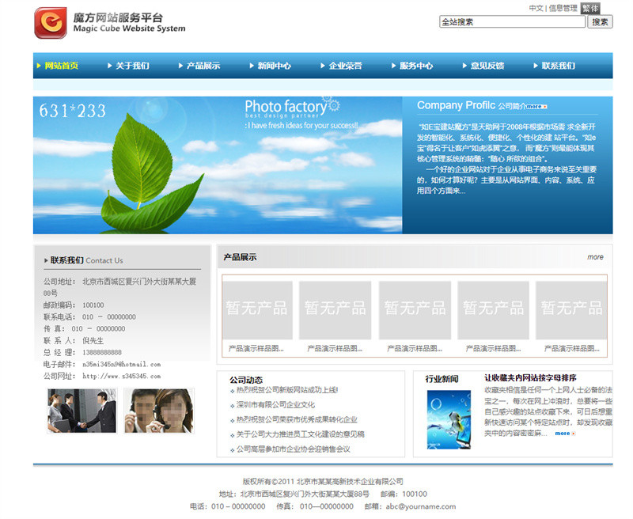Click the 公司动态 section heading
The width and height of the screenshot is (633, 519).
click(x=246, y=380)
